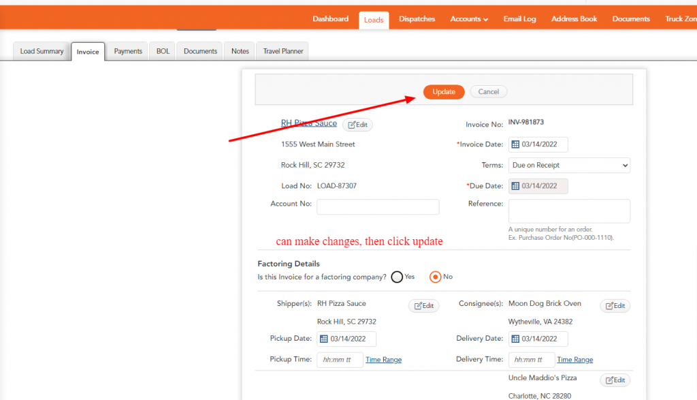Select the load number LOAD-87307
Image resolution: width=697 pixels, height=400 pixels.
(x=337, y=186)
